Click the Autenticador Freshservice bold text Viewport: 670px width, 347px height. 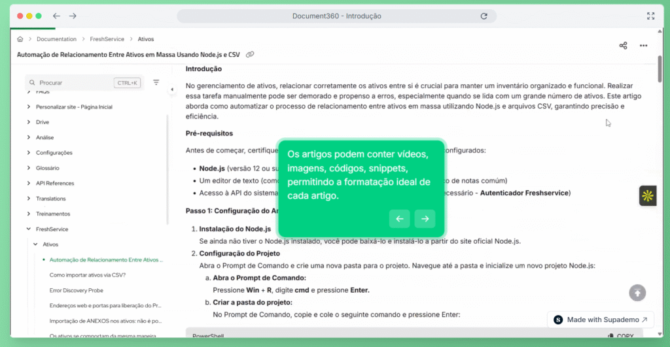pos(524,193)
